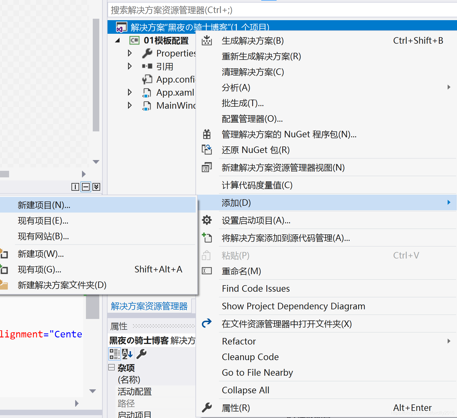Click the add-to-source-control icon
457x418 pixels.
coord(207,238)
